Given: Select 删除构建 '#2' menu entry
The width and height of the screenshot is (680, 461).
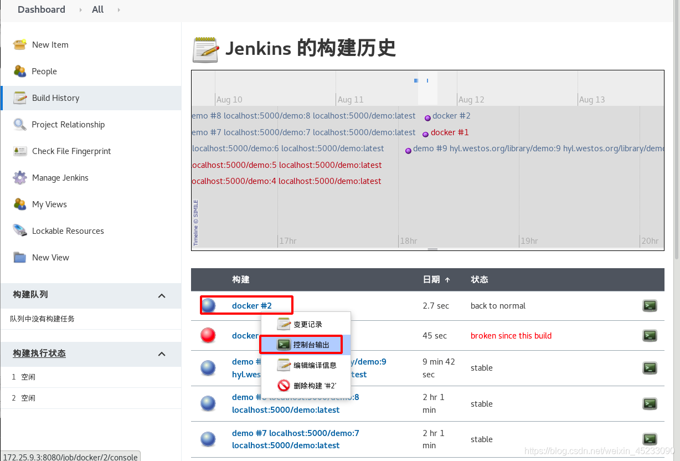Looking at the screenshot, I should pyautogui.click(x=306, y=386).
